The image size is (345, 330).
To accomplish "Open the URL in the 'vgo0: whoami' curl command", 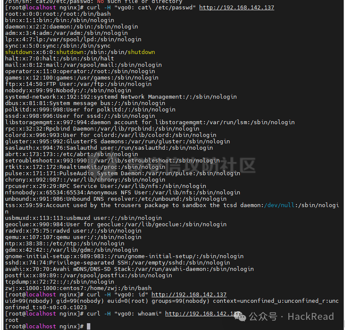I will pyautogui.click(x=202, y=313).
